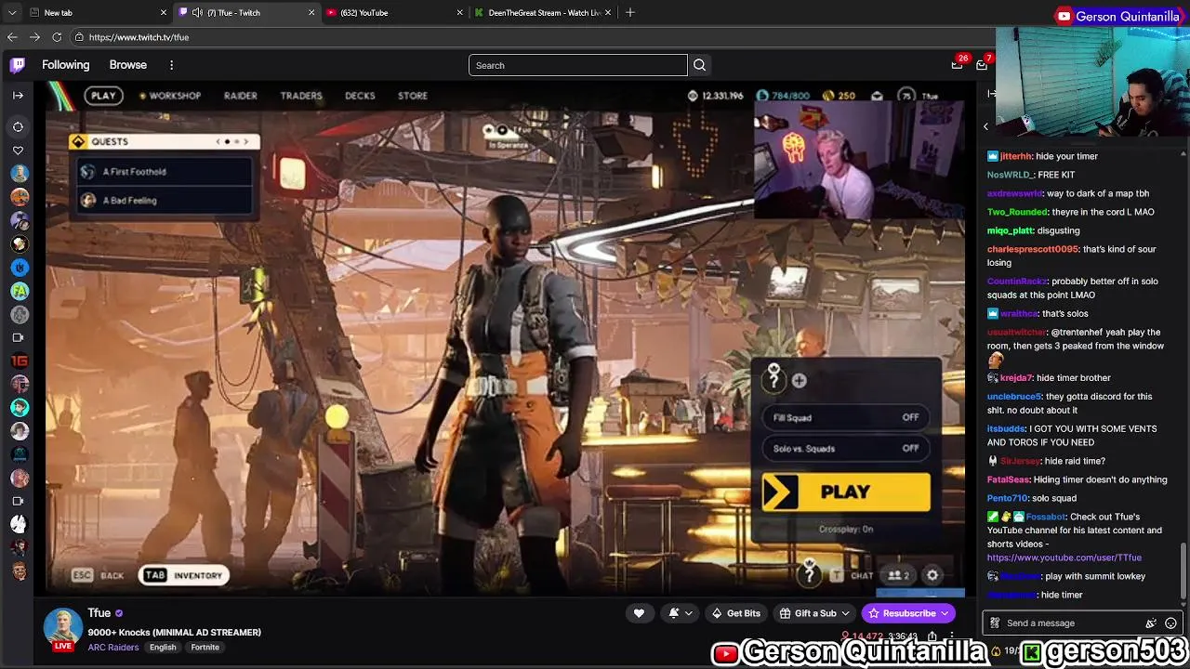
Task: Click the 250 gold currency icon
Action: click(826, 96)
